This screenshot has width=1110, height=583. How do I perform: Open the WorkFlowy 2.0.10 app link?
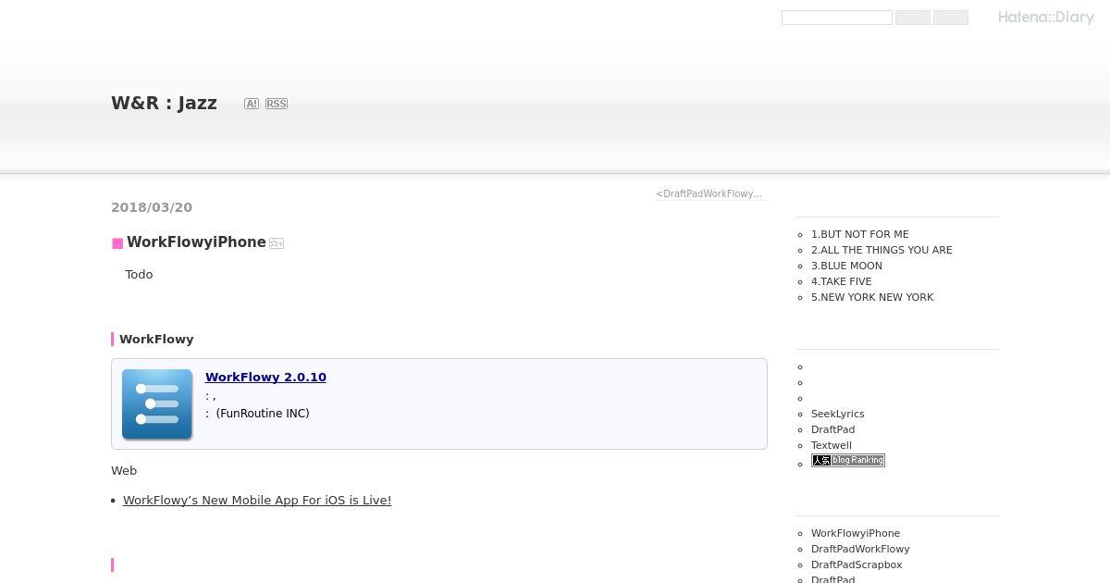point(265,377)
